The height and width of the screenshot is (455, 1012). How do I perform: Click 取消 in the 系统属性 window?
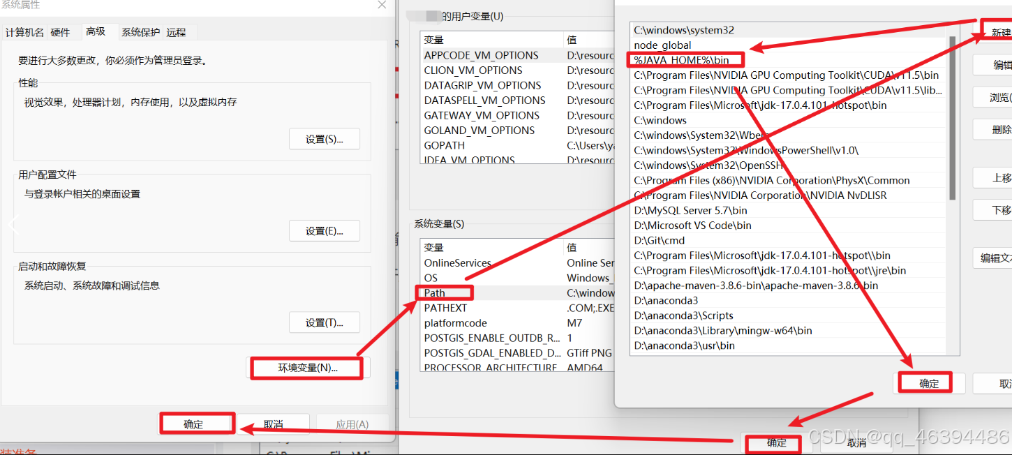pos(274,424)
